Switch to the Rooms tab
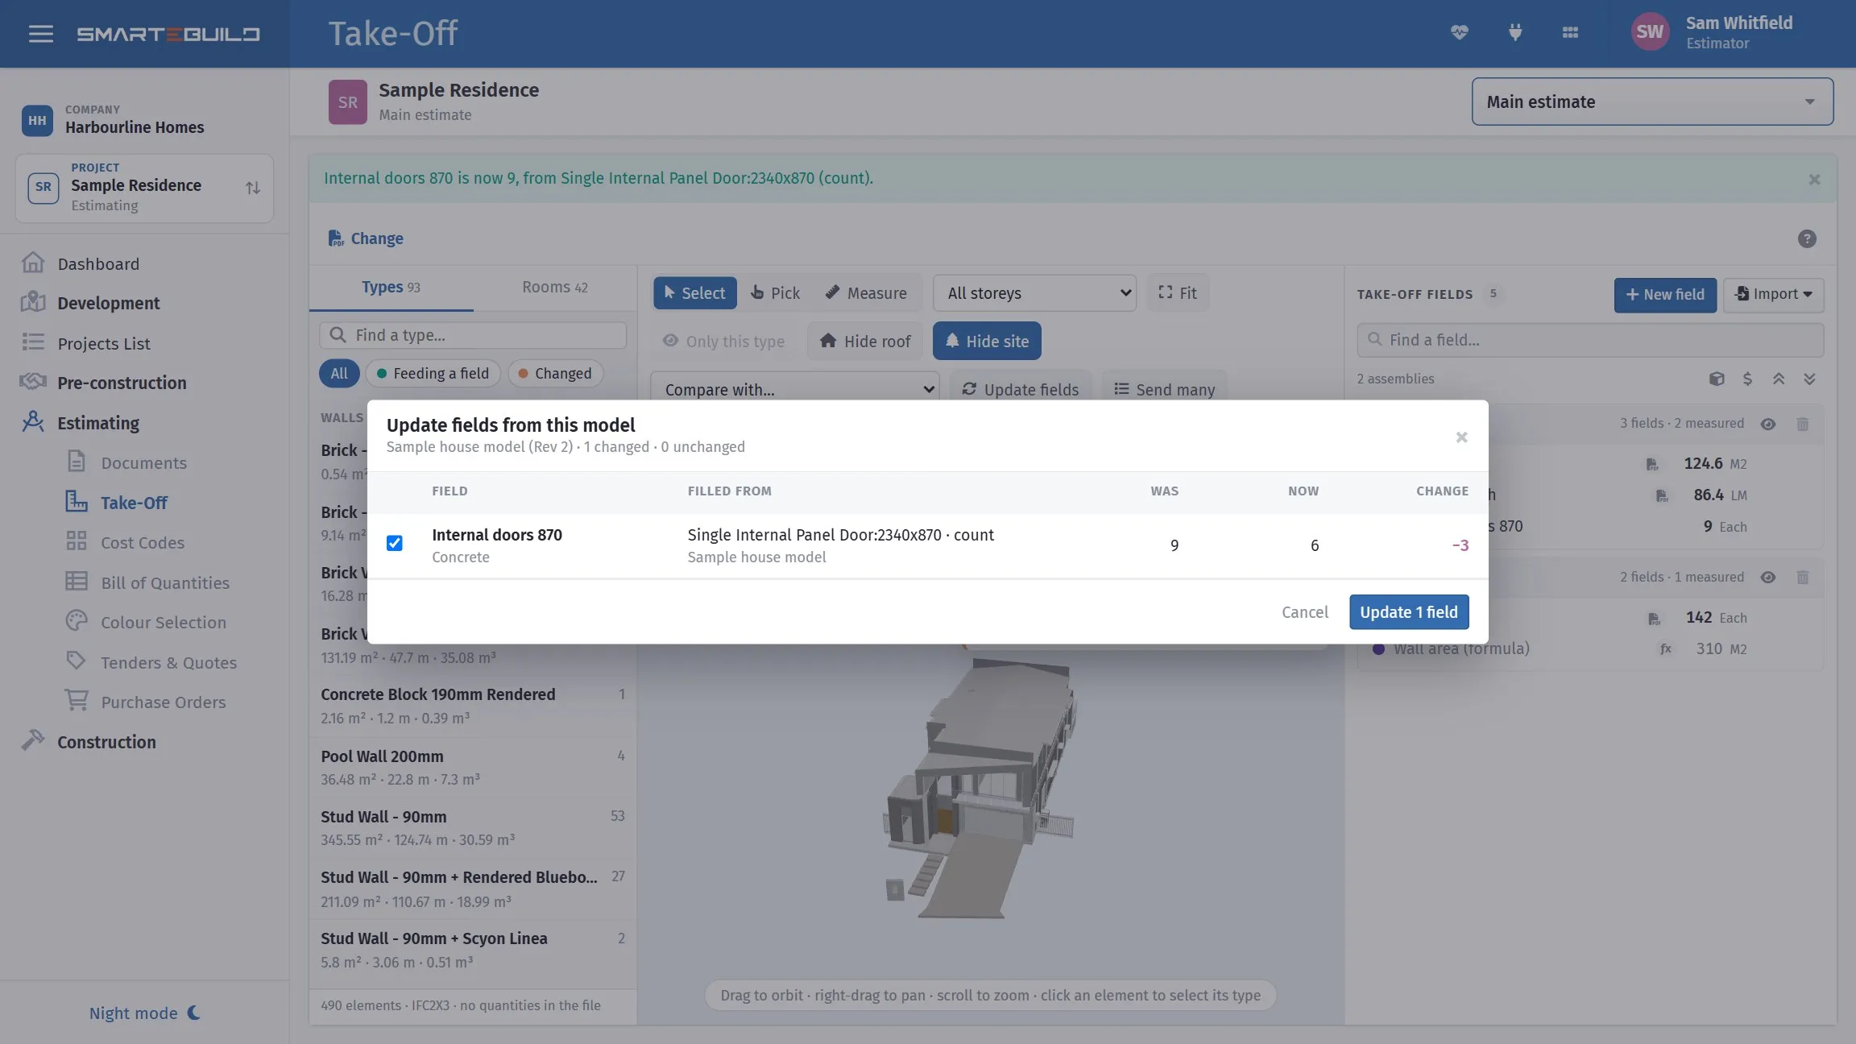 [x=555, y=287]
